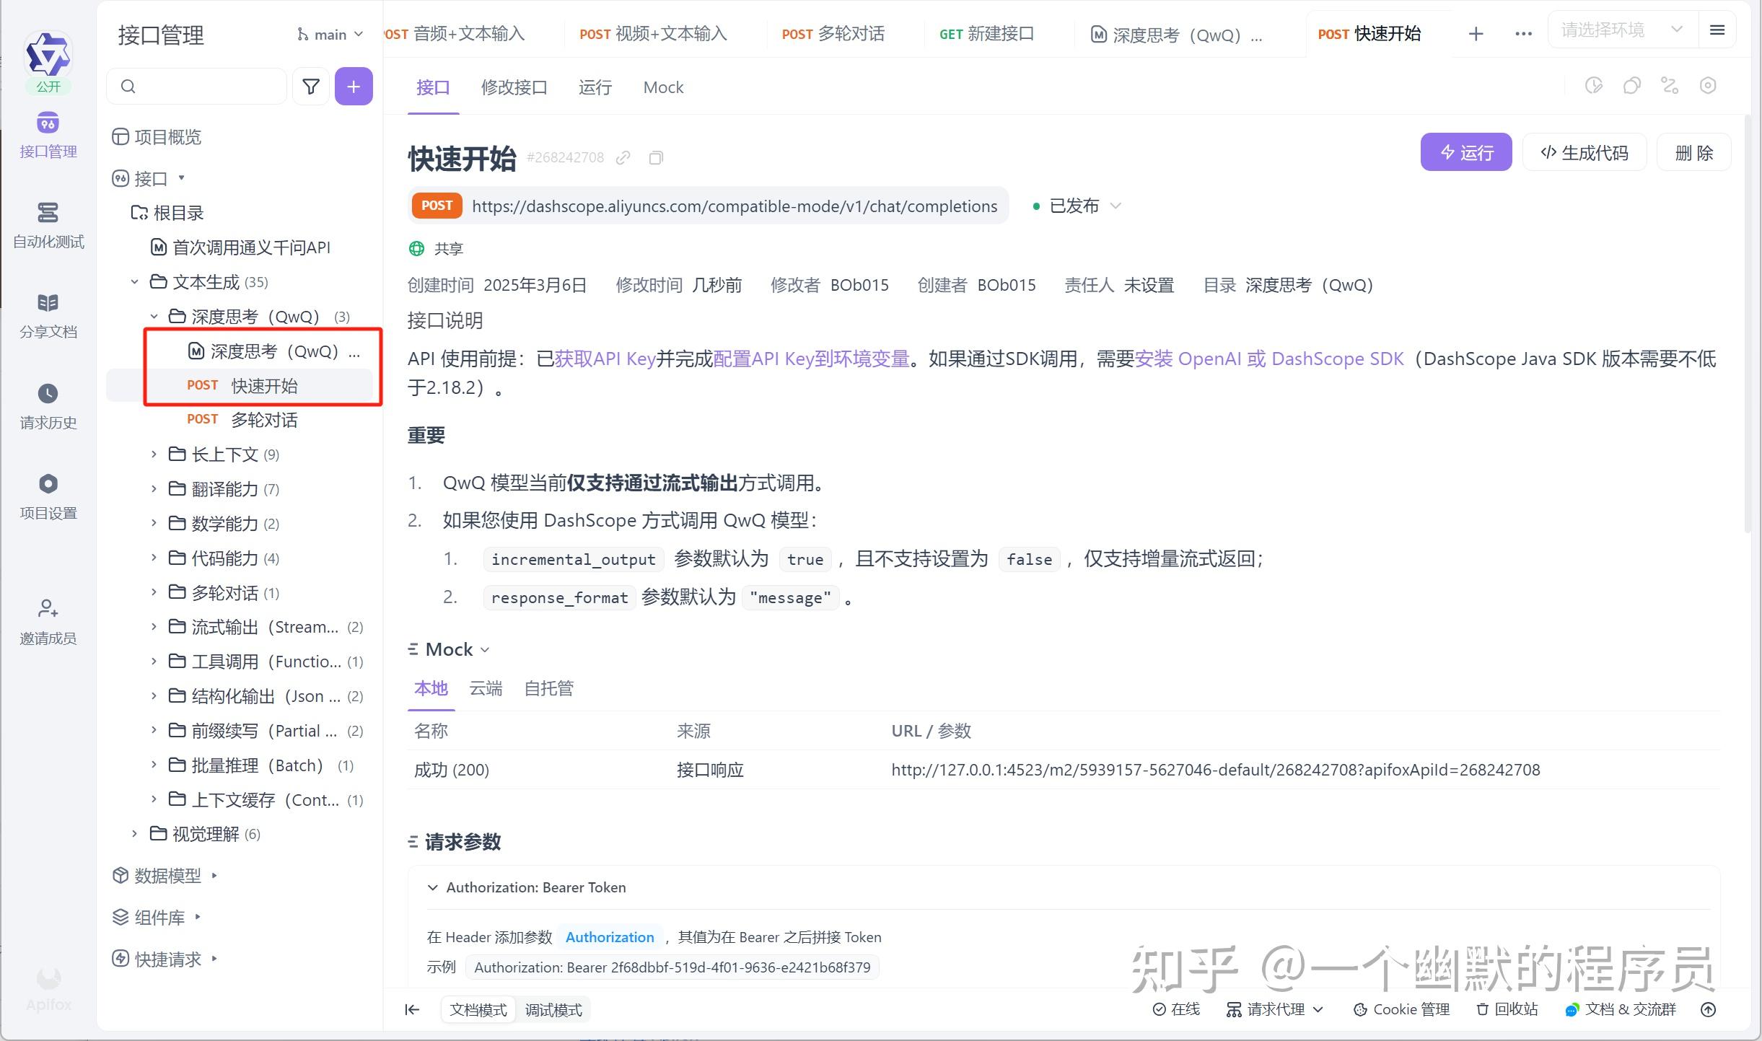Open the modification history icon top right

1592,85
